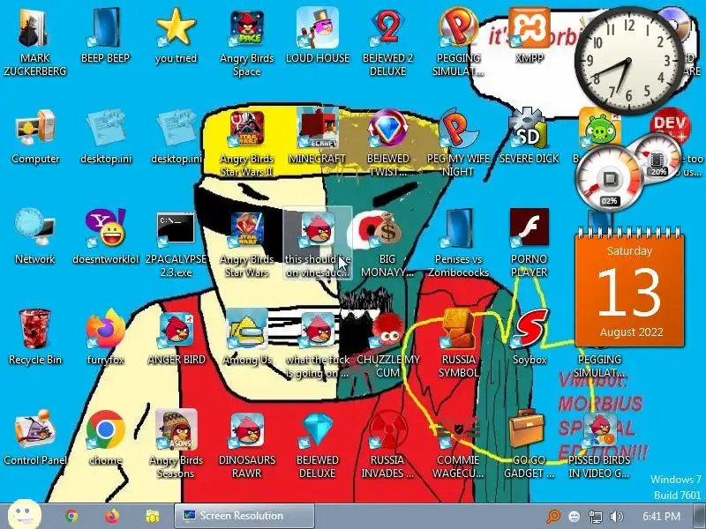Select the desktop.ini file beside the Computer icon
706x529 pixels.
(x=106, y=137)
